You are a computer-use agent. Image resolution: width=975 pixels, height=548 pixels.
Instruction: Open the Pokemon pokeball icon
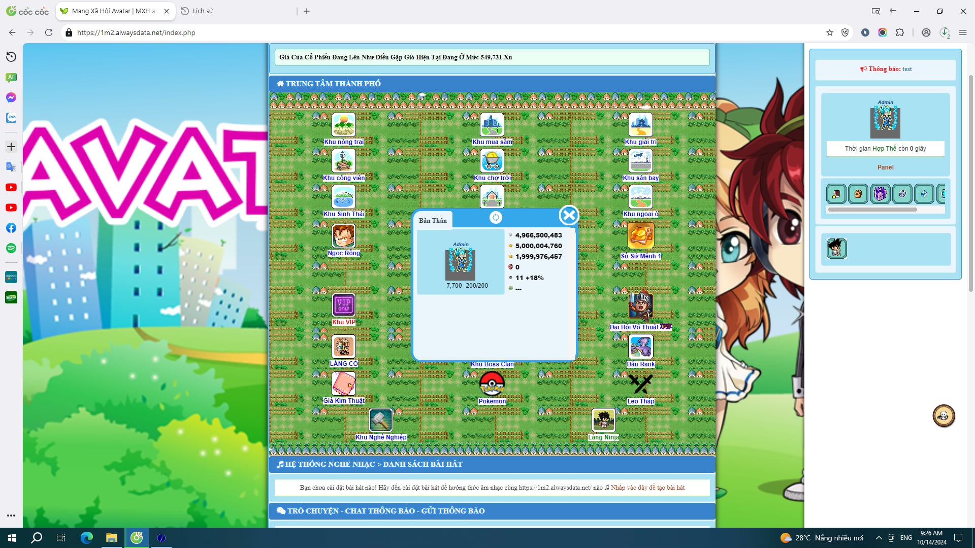492,384
